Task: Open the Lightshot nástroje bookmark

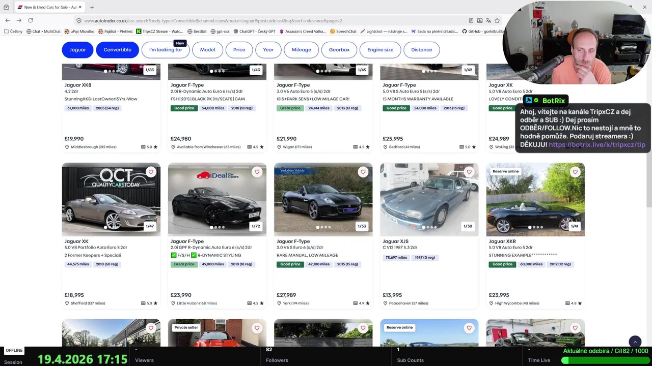Action: pos(384,32)
